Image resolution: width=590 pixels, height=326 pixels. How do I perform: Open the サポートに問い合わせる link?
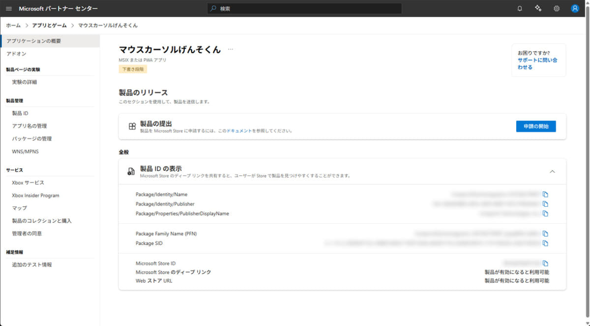[x=537, y=64]
